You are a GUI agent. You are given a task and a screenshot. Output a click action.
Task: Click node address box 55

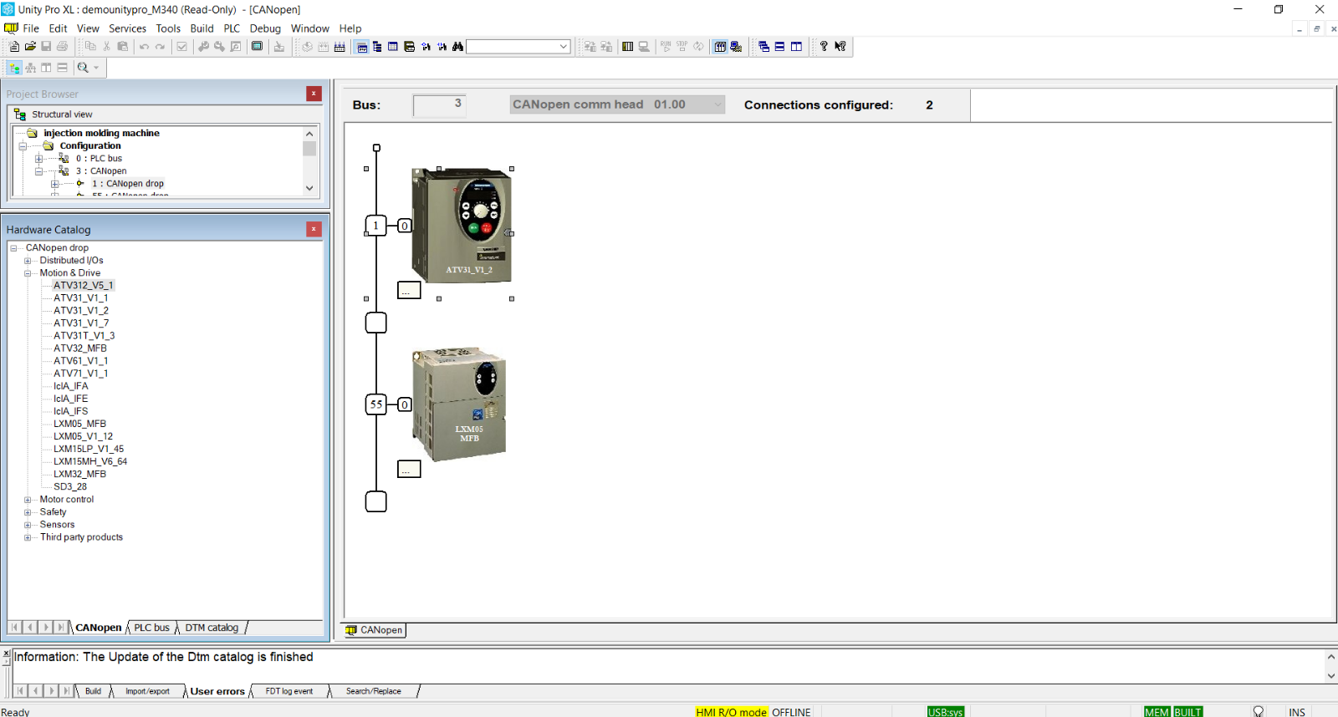coord(376,404)
